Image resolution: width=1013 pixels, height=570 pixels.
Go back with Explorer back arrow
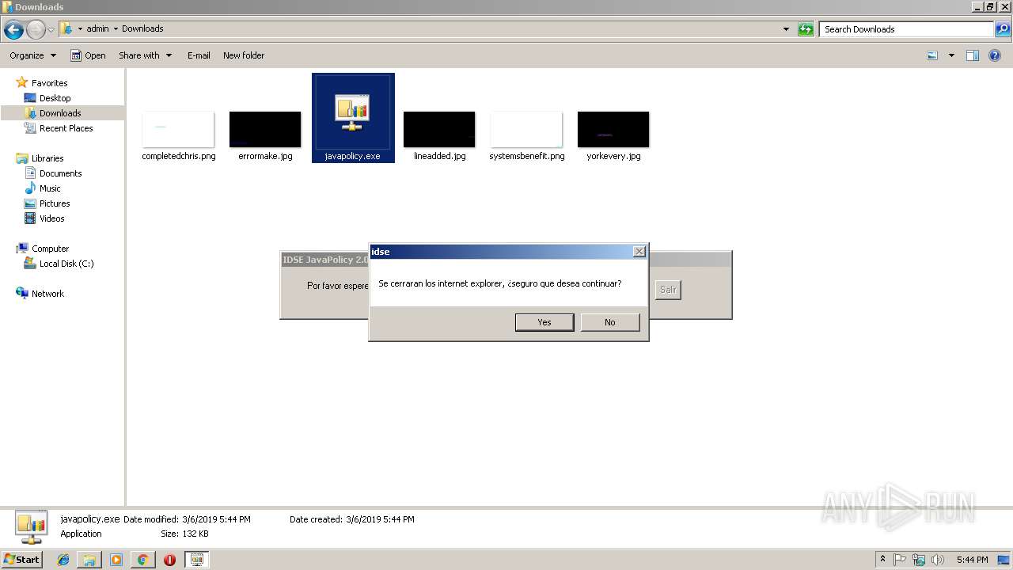click(x=13, y=30)
